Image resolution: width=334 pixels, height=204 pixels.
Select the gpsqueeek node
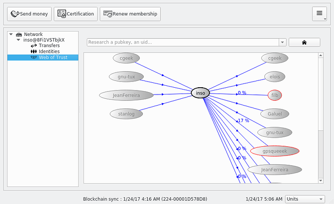coord(275,151)
